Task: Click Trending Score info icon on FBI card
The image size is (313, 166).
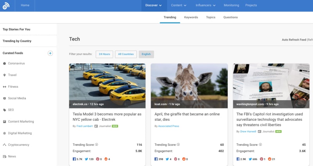Action: click(260, 145)
